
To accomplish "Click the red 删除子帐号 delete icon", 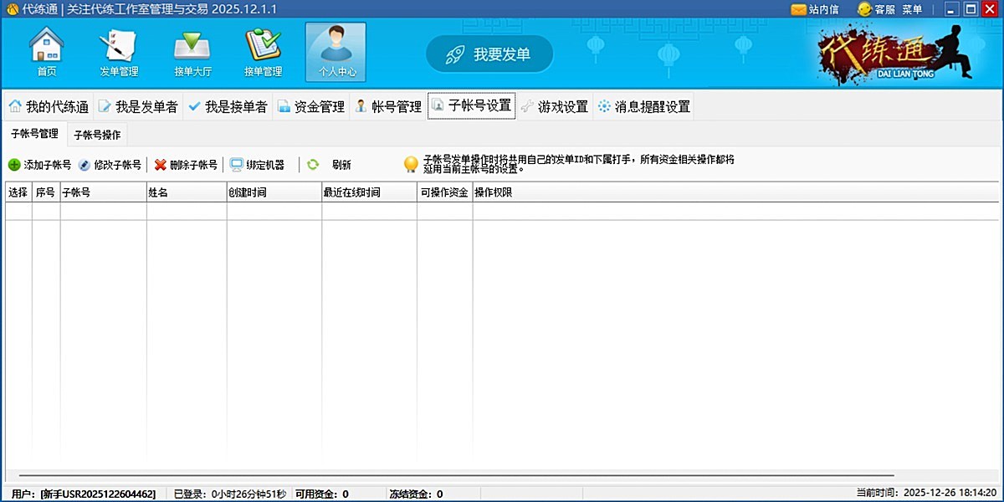I will 161,164.
